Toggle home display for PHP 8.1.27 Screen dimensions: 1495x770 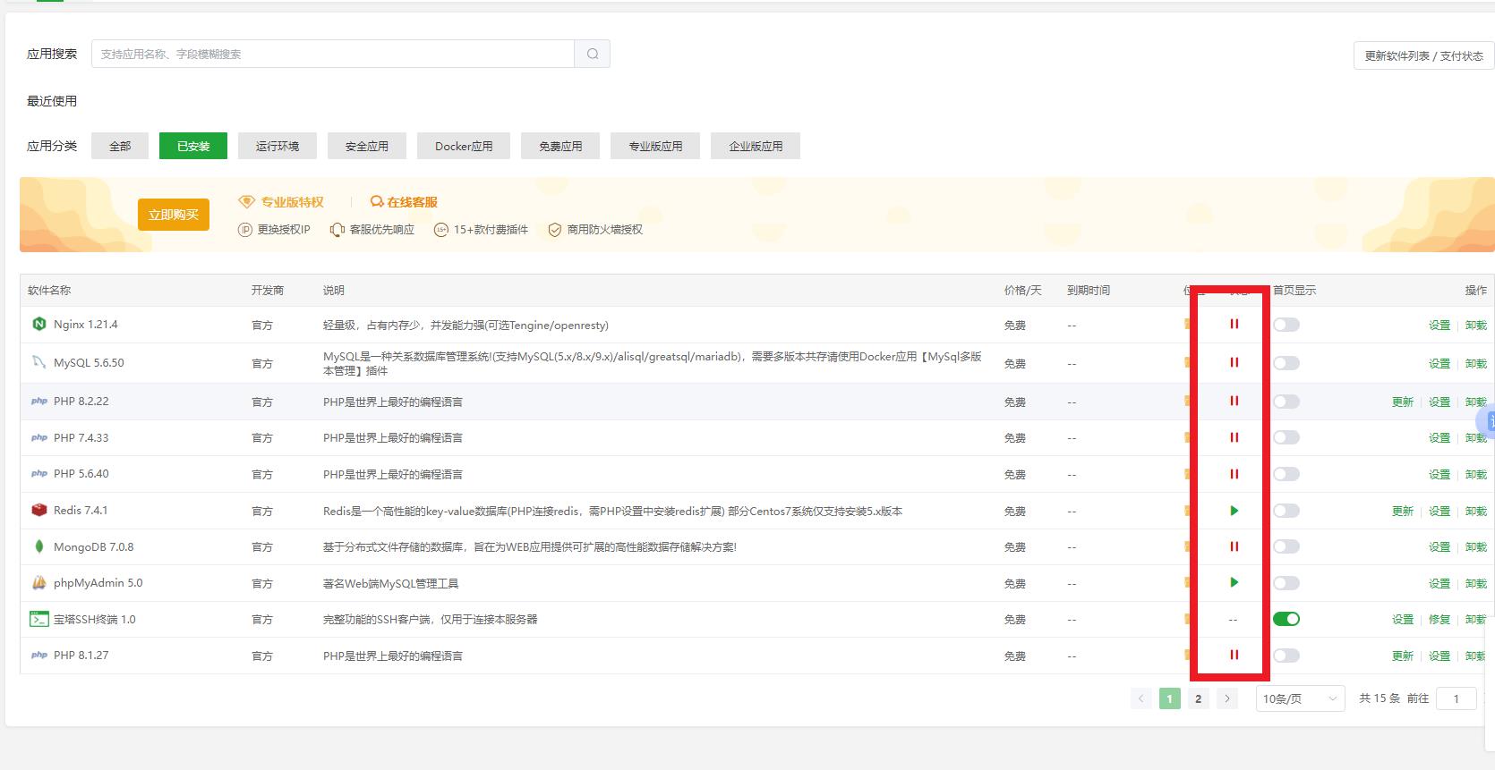(1286, 656)
